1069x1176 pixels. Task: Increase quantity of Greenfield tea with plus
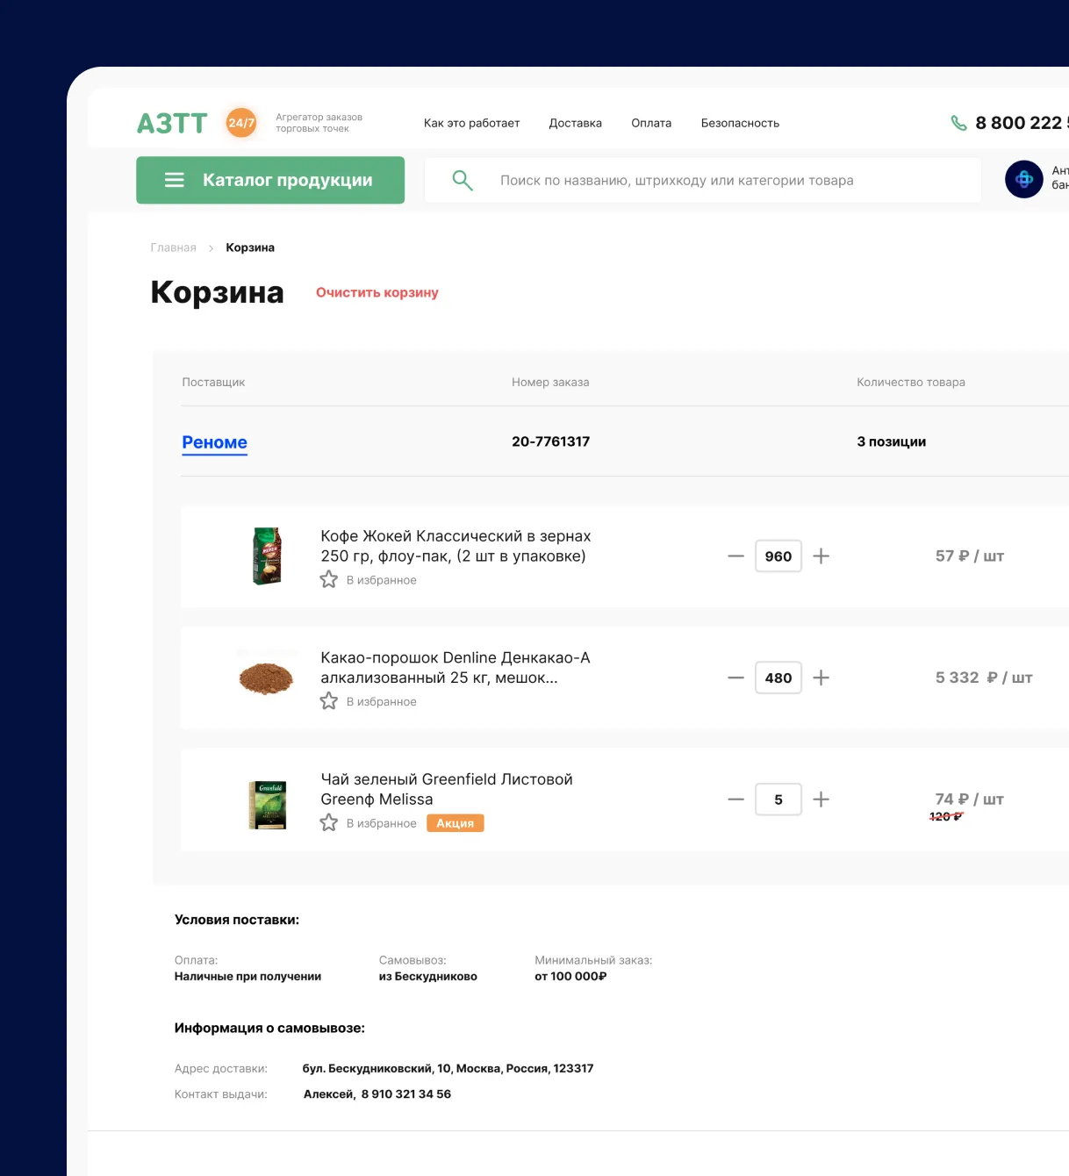click(821, 800)
